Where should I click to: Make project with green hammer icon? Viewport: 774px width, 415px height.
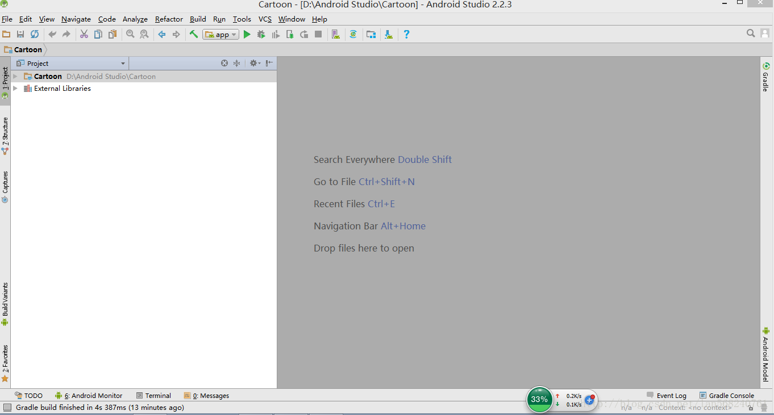tap(194, 34)
